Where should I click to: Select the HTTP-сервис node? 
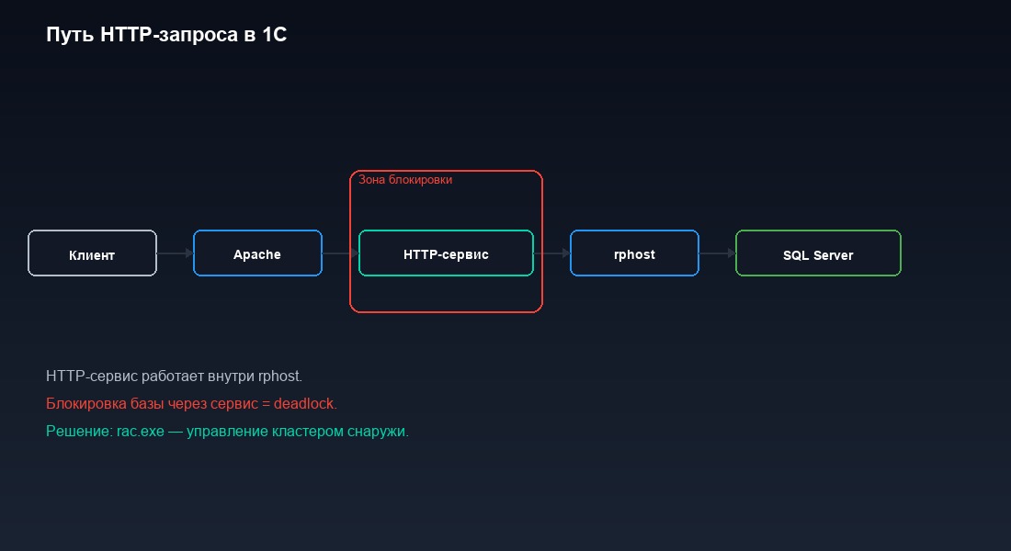(446, 253)
